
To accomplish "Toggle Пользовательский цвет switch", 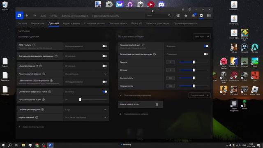I will point(206,46).
